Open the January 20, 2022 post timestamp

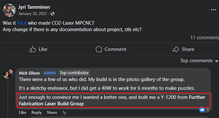click(x=33, y=14)
